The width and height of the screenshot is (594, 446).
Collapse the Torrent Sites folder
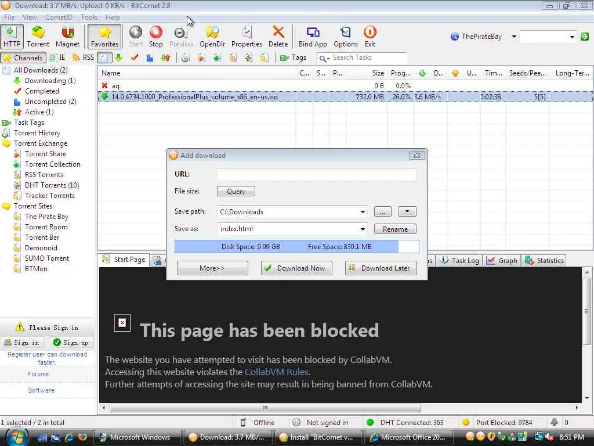[6, 206]
